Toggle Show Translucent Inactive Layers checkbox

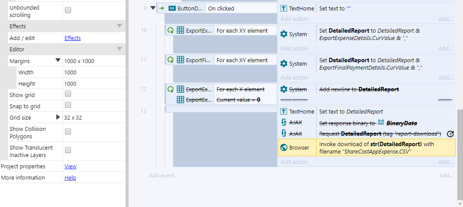pyautogui.click(x=68, y=150)
